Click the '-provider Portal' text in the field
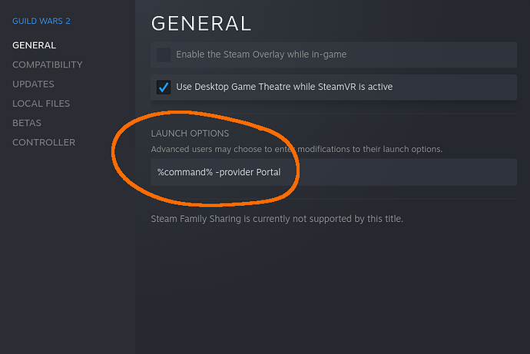The height and width of the screenshot is (354, 530). click(248, 172)
